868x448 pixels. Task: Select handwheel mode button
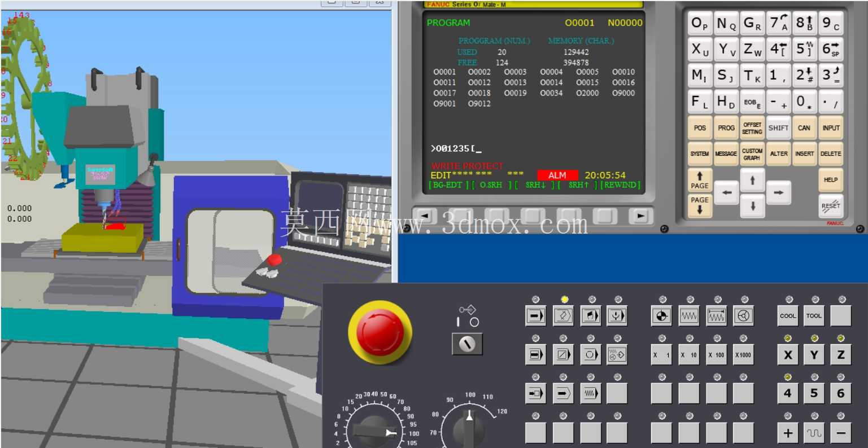(744, 316)
